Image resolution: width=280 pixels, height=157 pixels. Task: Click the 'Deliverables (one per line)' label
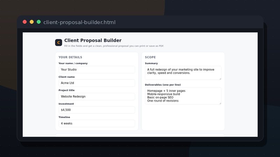(163, 85)
